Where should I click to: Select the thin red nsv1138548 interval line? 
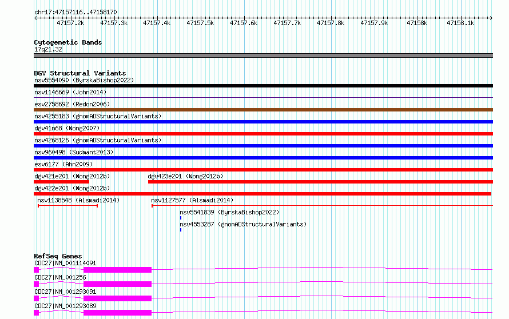click(x=68, y=206)
